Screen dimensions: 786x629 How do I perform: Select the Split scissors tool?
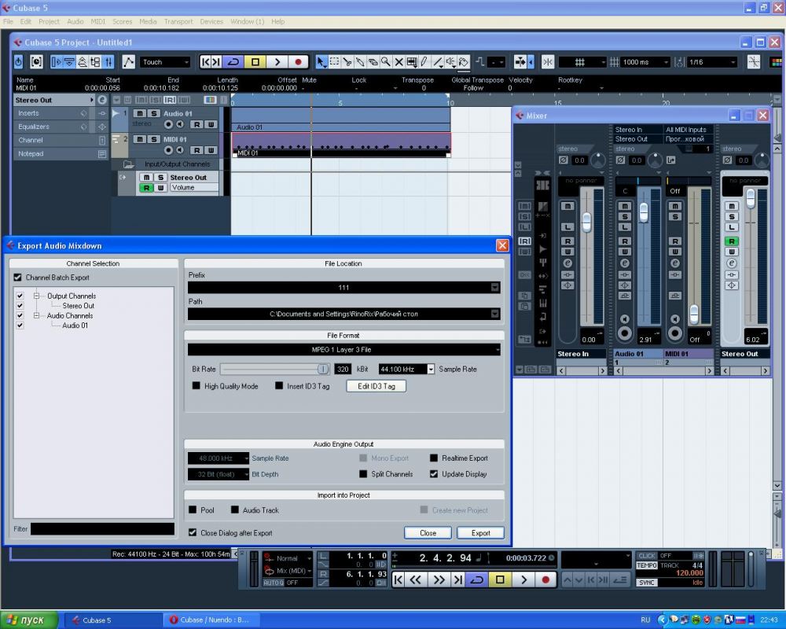[347, 62]
